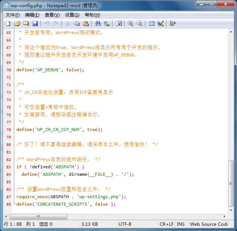This screenshot has height=231, width=237.
Task: Open the 设置(S) menu
Action: [72, 15]
